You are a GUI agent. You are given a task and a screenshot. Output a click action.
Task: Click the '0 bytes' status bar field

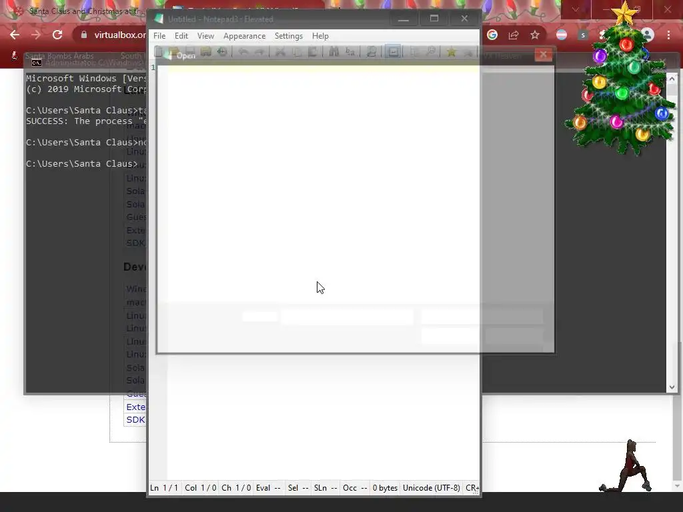[x=385, y=488]
